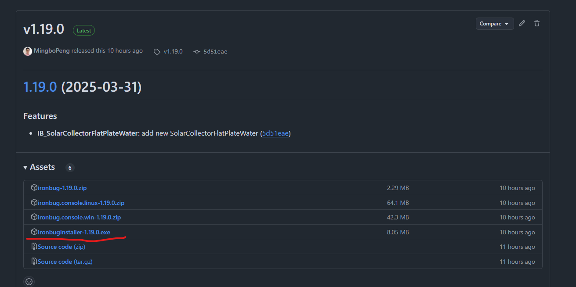The width and height of the screenshot is (576, 287).
Task: Download Source code (tar.gz)
Action: (65, 262)
